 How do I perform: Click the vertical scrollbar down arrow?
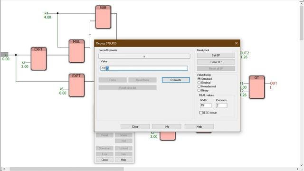coord(302,165)
